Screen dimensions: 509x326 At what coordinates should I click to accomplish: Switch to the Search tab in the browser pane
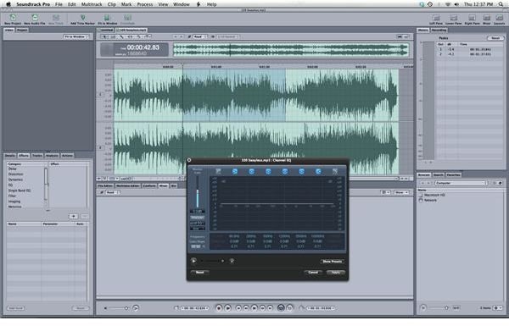439,174
